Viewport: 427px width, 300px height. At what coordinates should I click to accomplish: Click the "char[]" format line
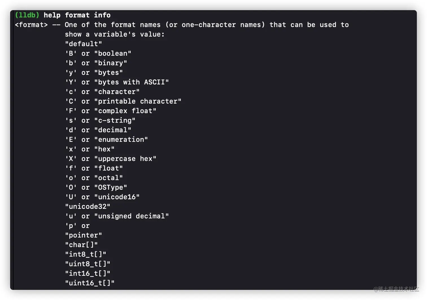pos(81,245)
